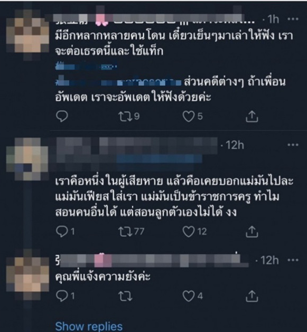Share the top tweet posted 1h ago
Viewport: 307px width, 332px height.
(252, 116)
